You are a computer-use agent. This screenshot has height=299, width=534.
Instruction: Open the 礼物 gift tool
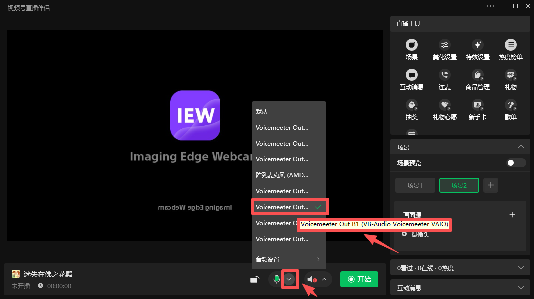click(510, 75)
